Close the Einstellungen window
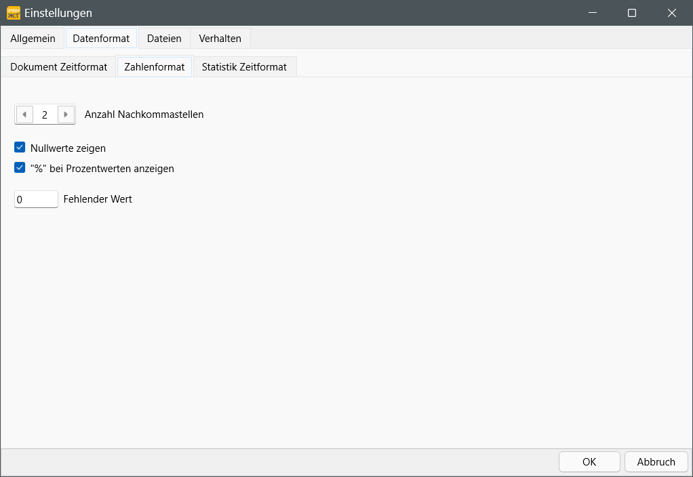 [672, 13]
